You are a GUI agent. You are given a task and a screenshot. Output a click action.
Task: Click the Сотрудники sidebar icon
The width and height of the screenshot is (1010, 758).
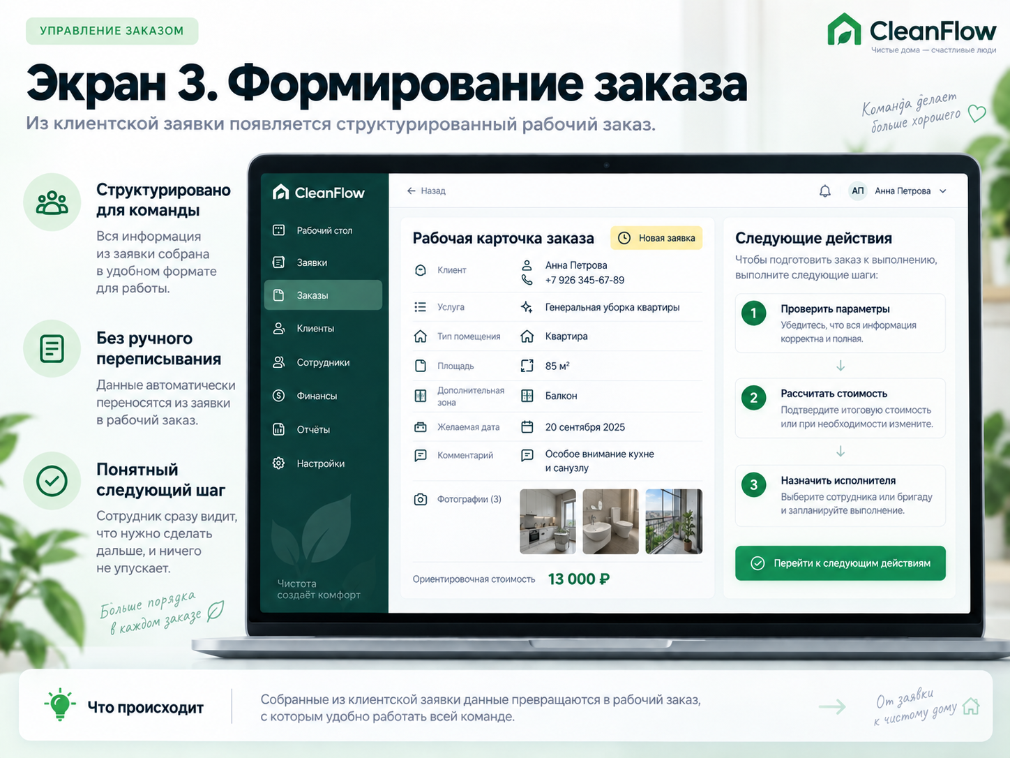pos(279,362)
